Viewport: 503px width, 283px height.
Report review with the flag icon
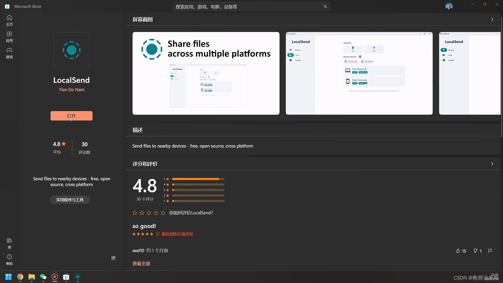click(x=490, y=251)
